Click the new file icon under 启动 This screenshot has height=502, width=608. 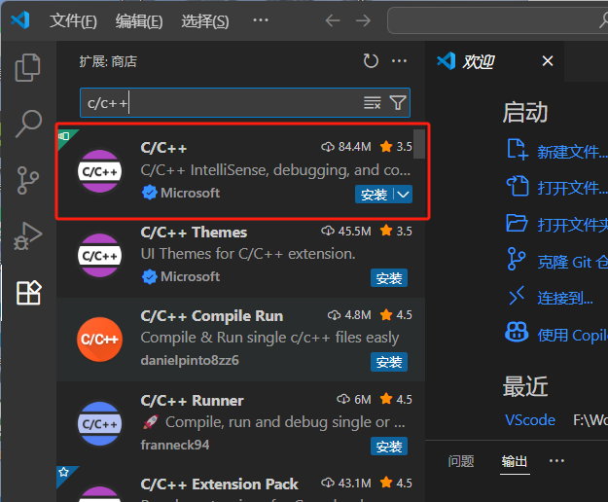click(518, 149)
